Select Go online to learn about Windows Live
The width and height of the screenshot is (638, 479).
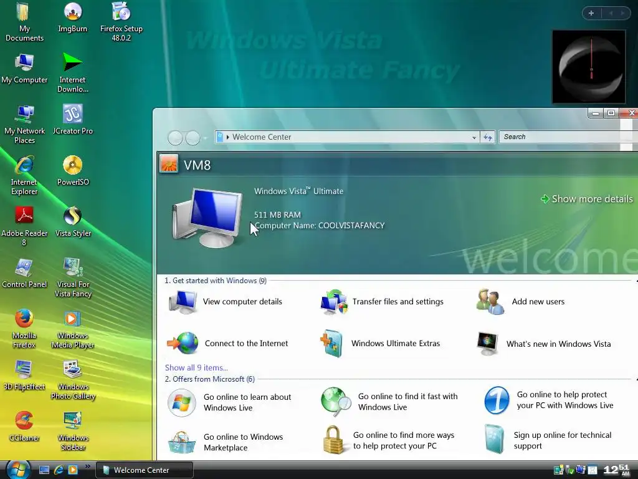click(229, 402)
